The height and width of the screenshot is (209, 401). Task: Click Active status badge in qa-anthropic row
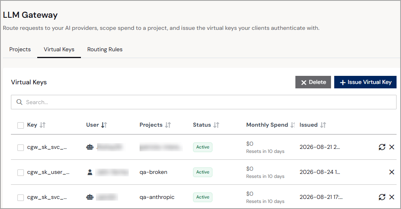coord(203,197)
